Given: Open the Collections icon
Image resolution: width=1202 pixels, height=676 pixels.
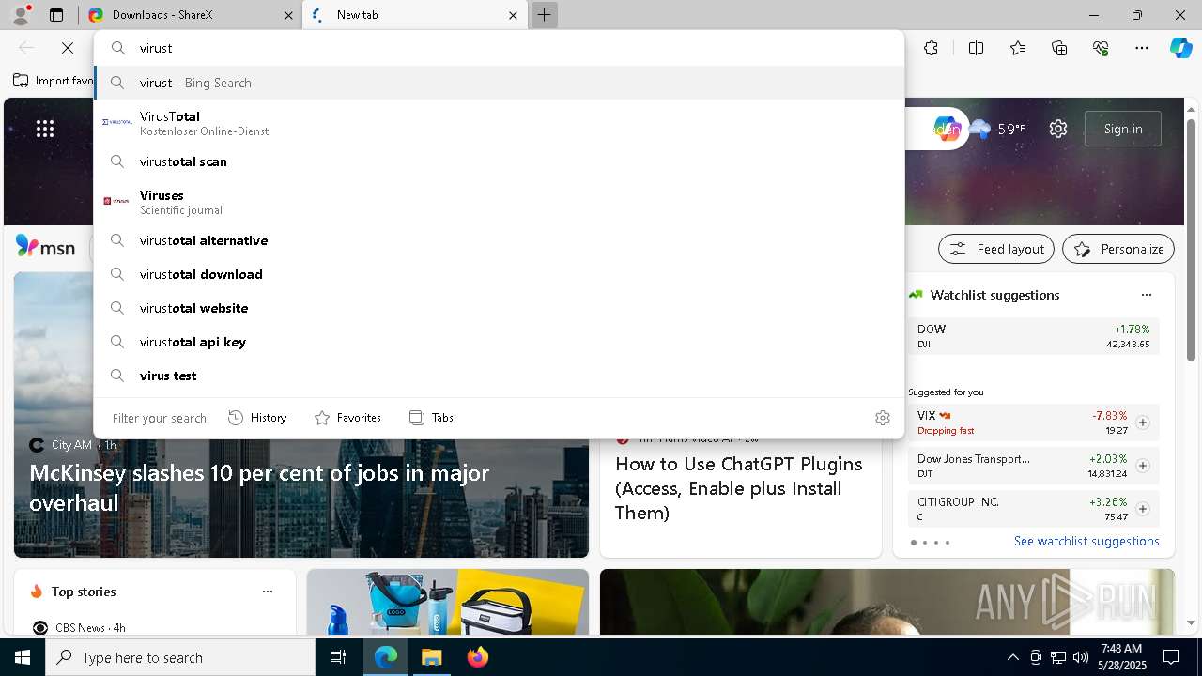Looking at the screenshot, I should [x=1060, y=48].
